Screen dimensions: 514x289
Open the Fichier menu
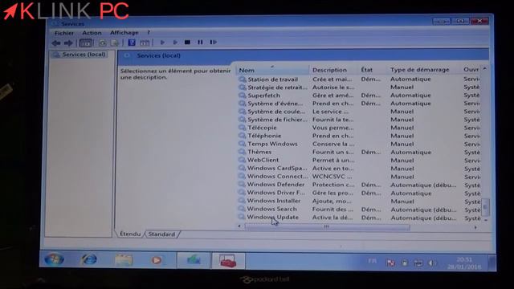(x=64, y=33)
